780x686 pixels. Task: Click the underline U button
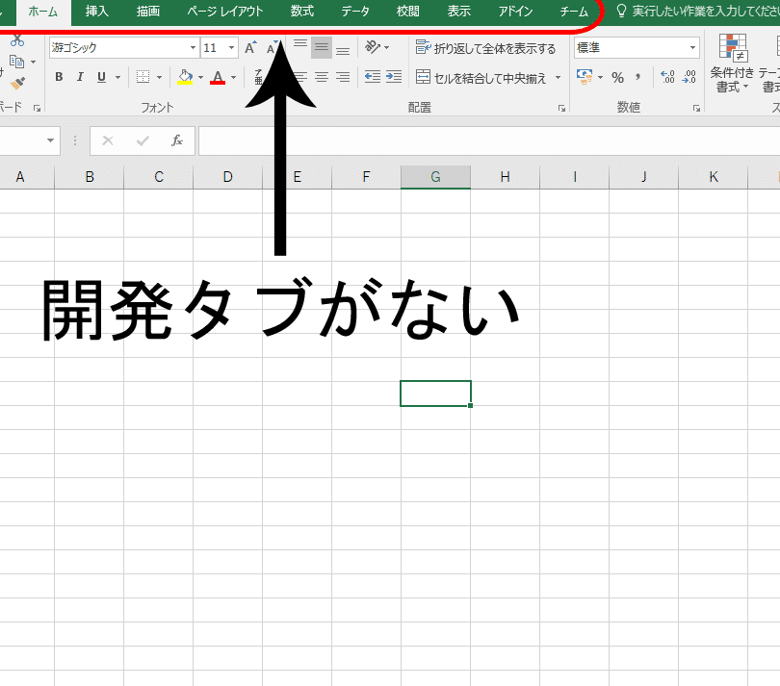tap(99, 77)
